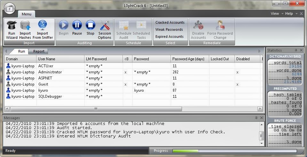Open the View menu
307x157 pixels.
tap(275, 13)
